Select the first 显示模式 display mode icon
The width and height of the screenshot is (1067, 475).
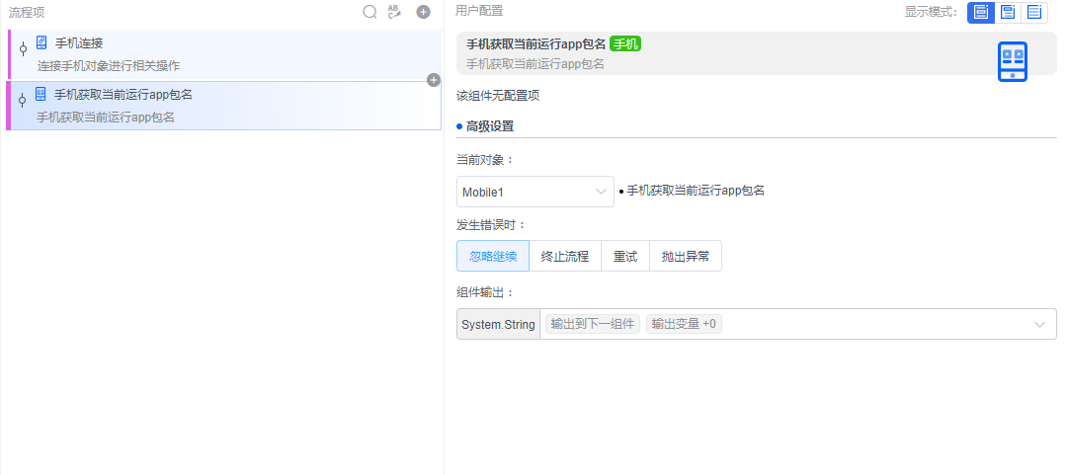(x=981, y=12)
